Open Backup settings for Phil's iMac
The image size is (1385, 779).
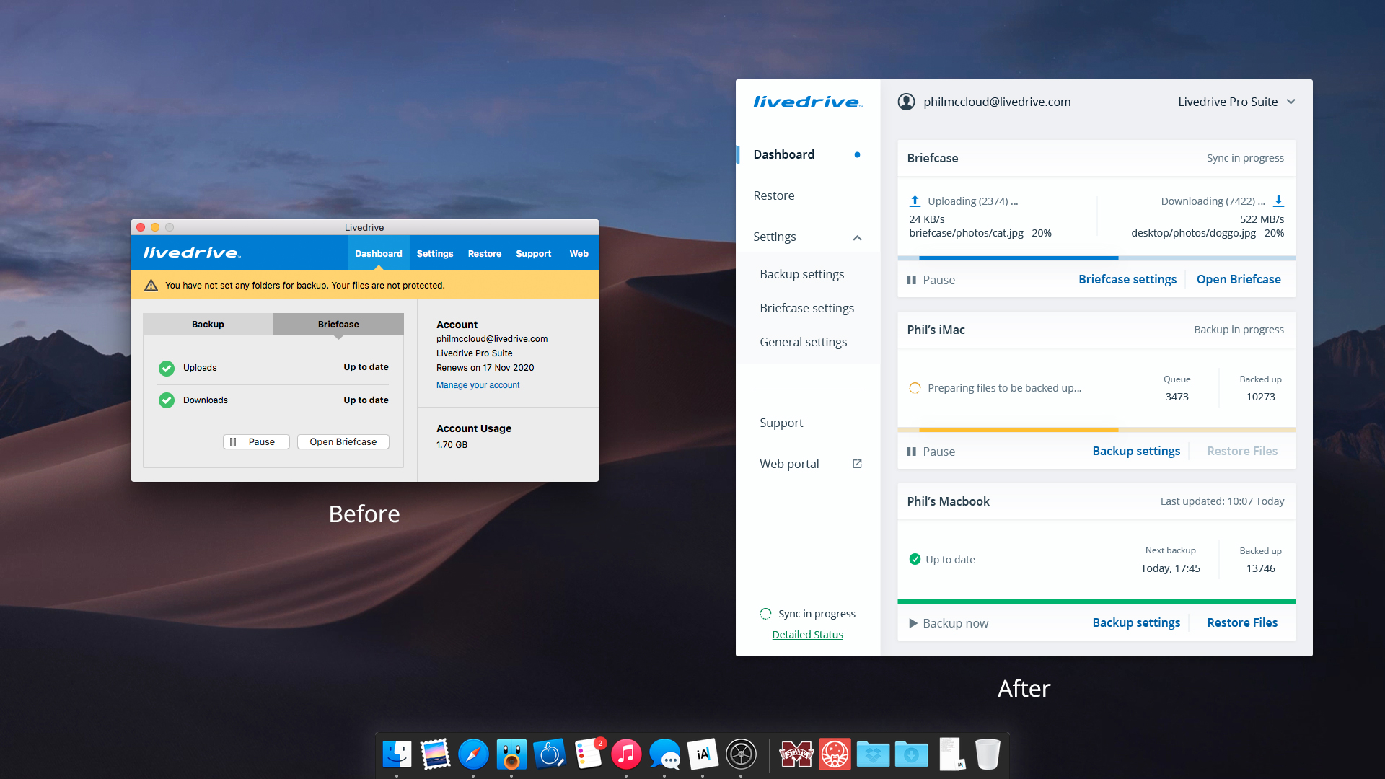click(1136, 451)
